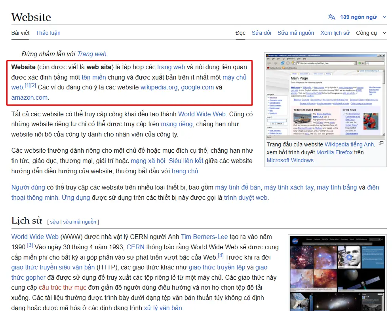Screen dimensions: 392x311
Task: Click the red cấu trúc thư mục link
Action: tap(63, 288)
